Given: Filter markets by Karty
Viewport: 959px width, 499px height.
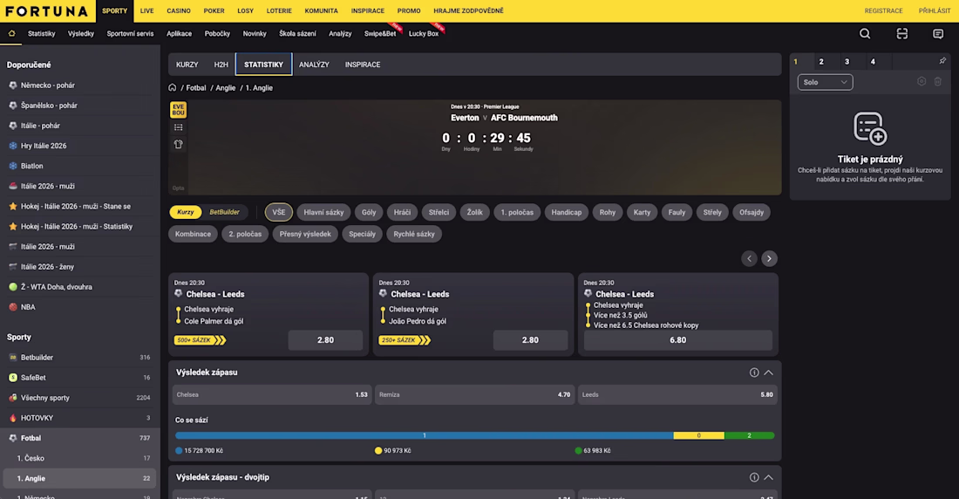Looking at the screenshot, I should coord(643,213).
